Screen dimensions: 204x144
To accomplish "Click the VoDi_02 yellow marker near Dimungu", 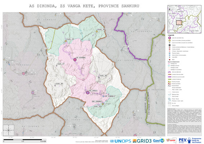I will click(103, 104).
